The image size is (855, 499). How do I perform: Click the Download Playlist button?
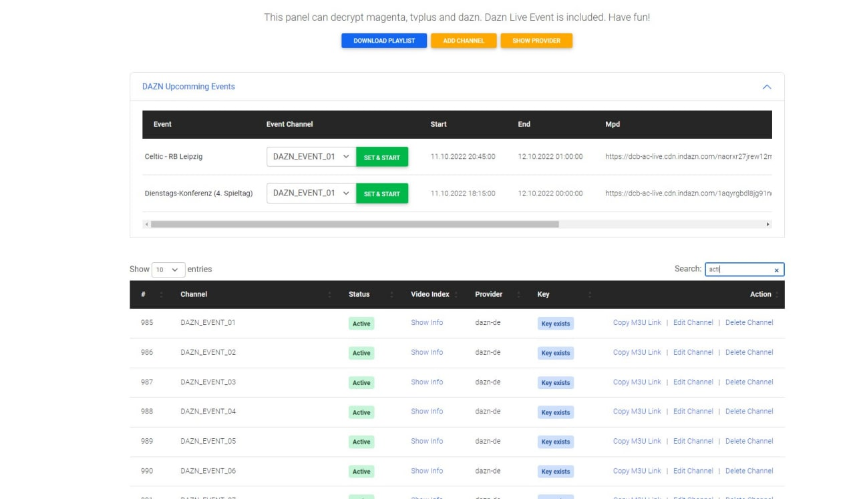point(384,41)
